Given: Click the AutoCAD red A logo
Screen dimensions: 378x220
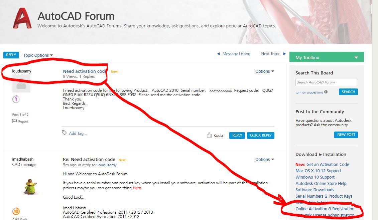Looking at the screenshot, I should (22, 19).
